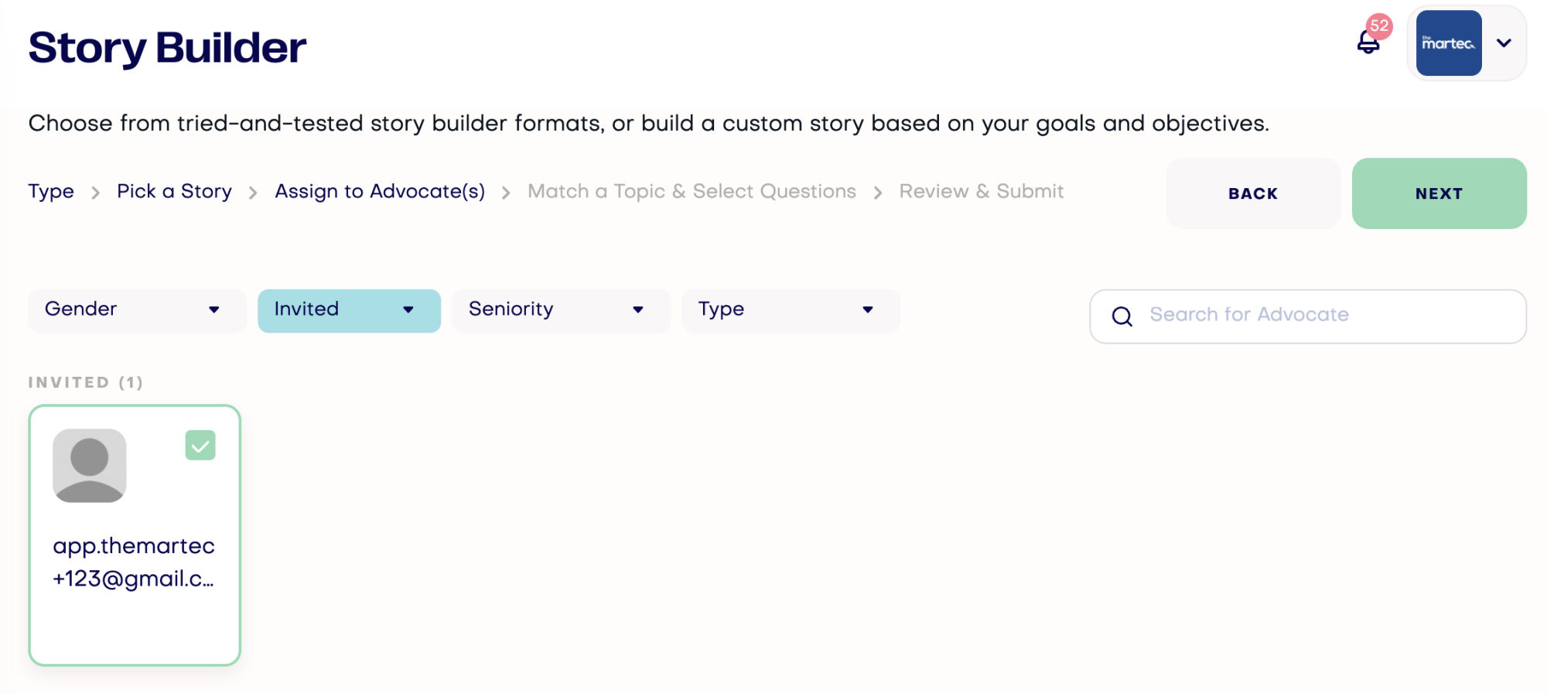1547x694 pixels.
Task: Select Match a Topic & Select Questions step
Action: tap(692, 191)
